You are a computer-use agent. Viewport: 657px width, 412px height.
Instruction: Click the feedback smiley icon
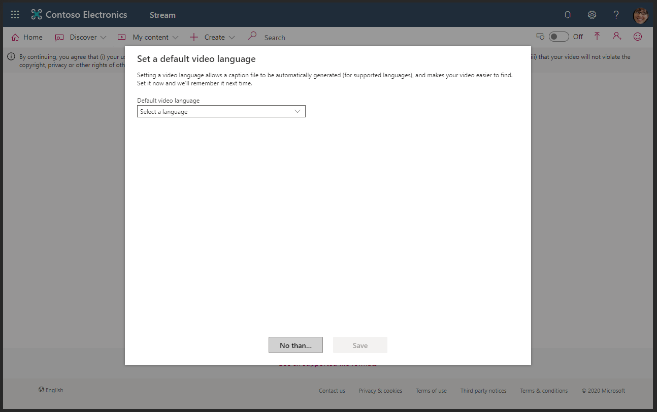[638, 37]
